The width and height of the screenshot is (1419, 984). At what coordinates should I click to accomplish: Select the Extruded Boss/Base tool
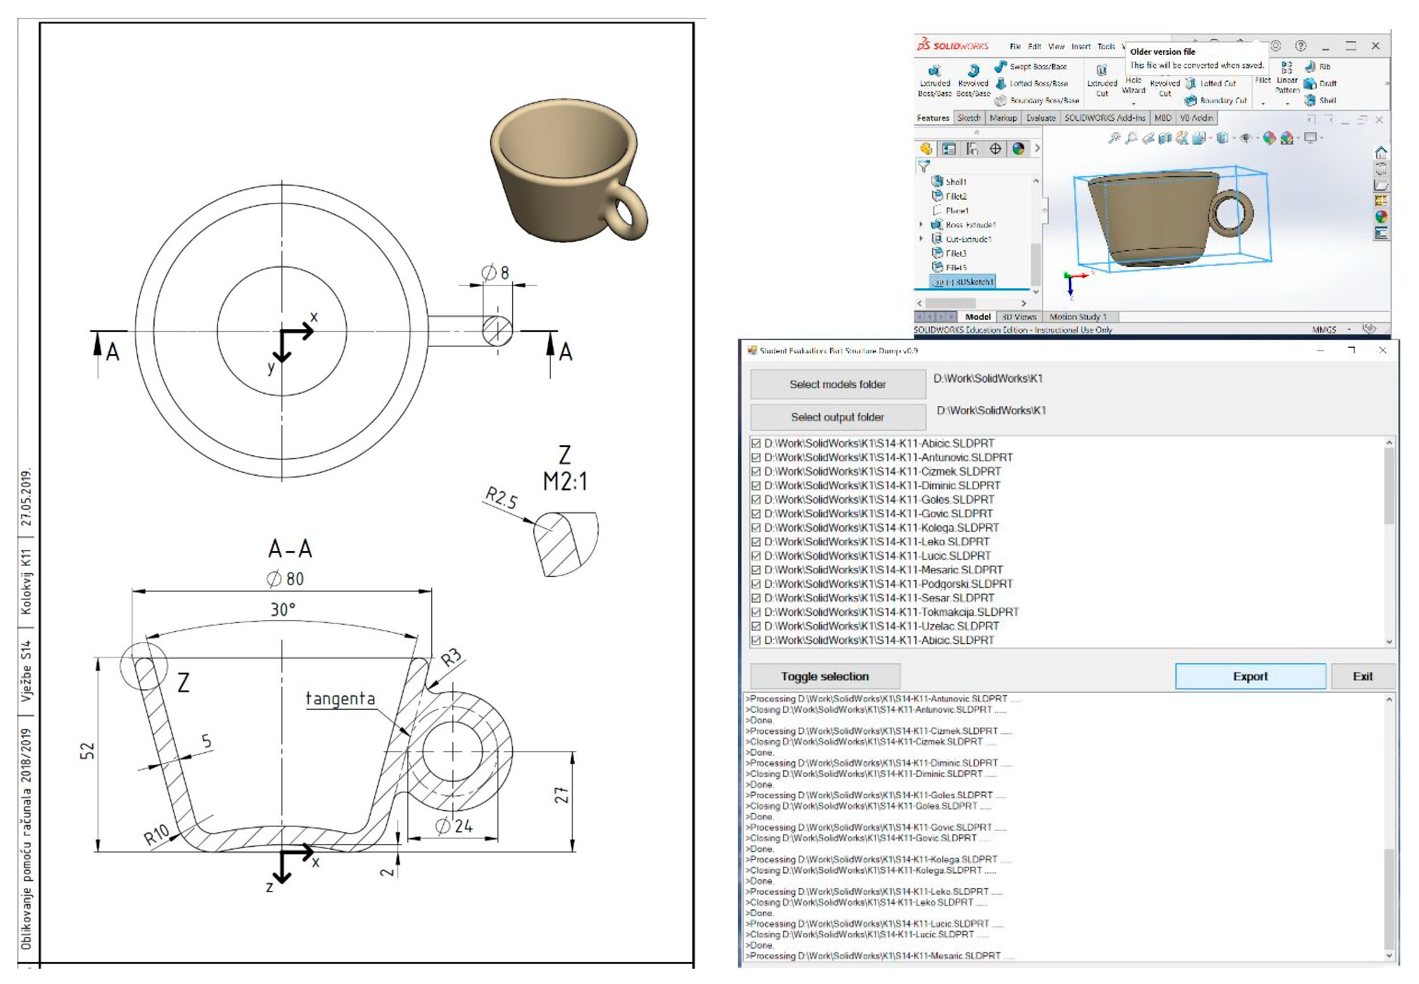click(934, 81)
